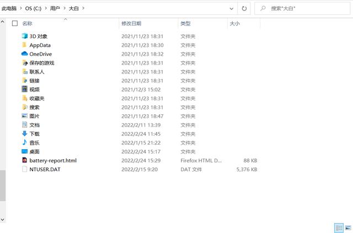Navigate to 用户 breadcrumb

[x=55, y=8]
